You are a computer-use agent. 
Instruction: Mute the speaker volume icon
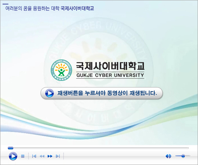pyautogui.click(x=168, y=156)
